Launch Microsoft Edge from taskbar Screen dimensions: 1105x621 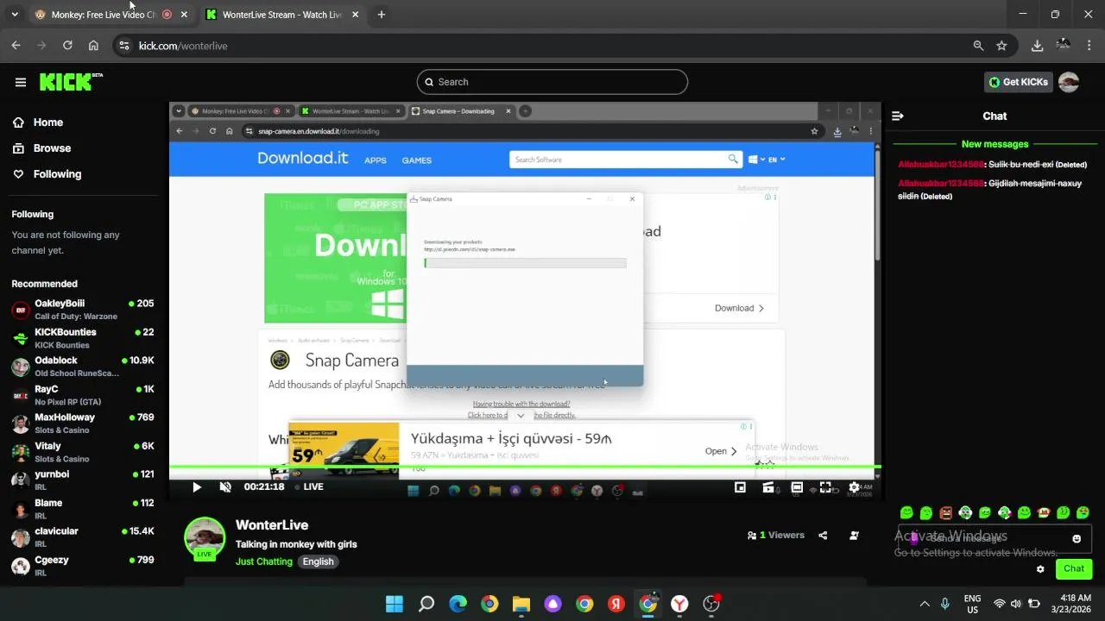click(458, 604)
